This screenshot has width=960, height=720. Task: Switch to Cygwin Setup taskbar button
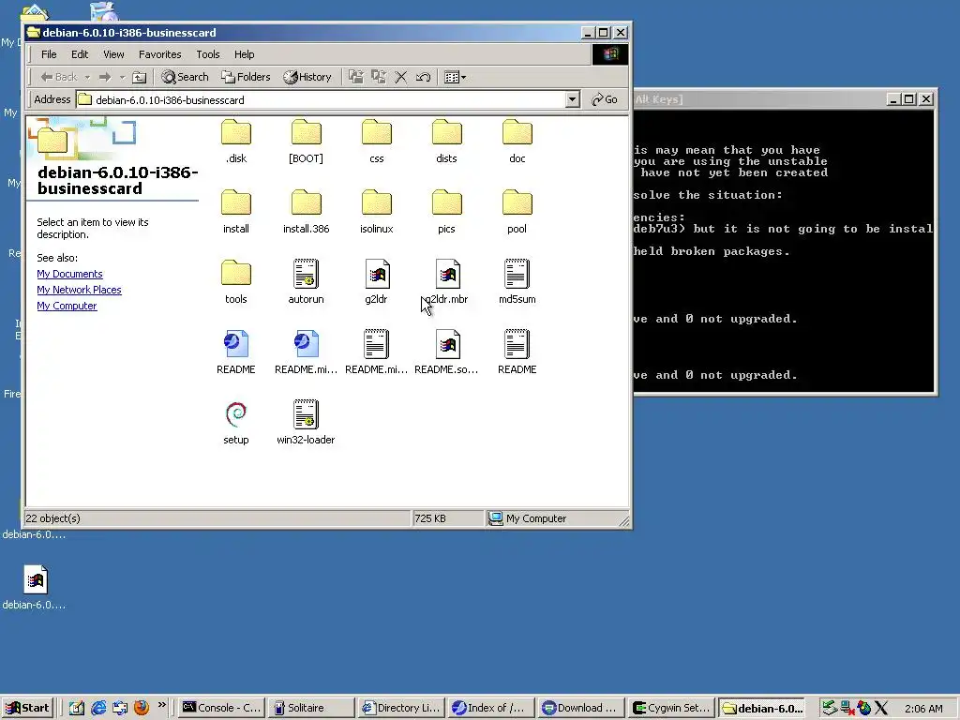pyautogui.click(x=671, y=708)
